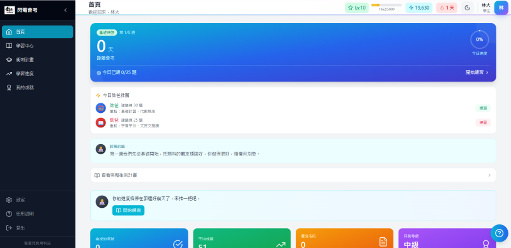511x248 pixels.
Task: Click 開始練習 in the blue banner
Action: 477,73
